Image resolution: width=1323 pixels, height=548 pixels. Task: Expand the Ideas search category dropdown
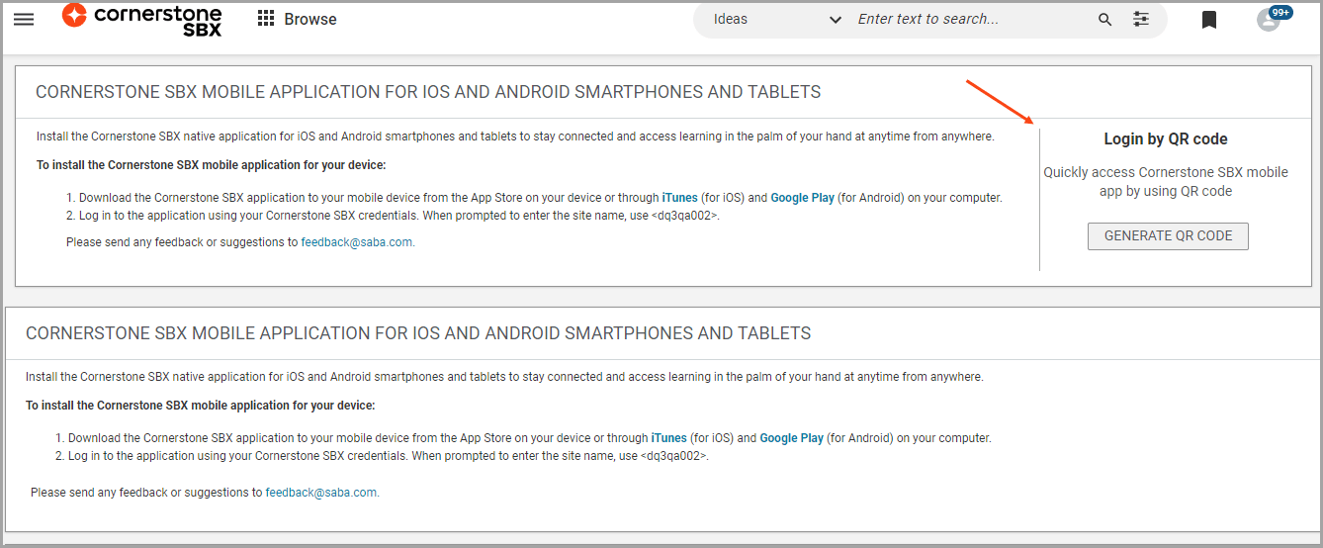(777, 19)
